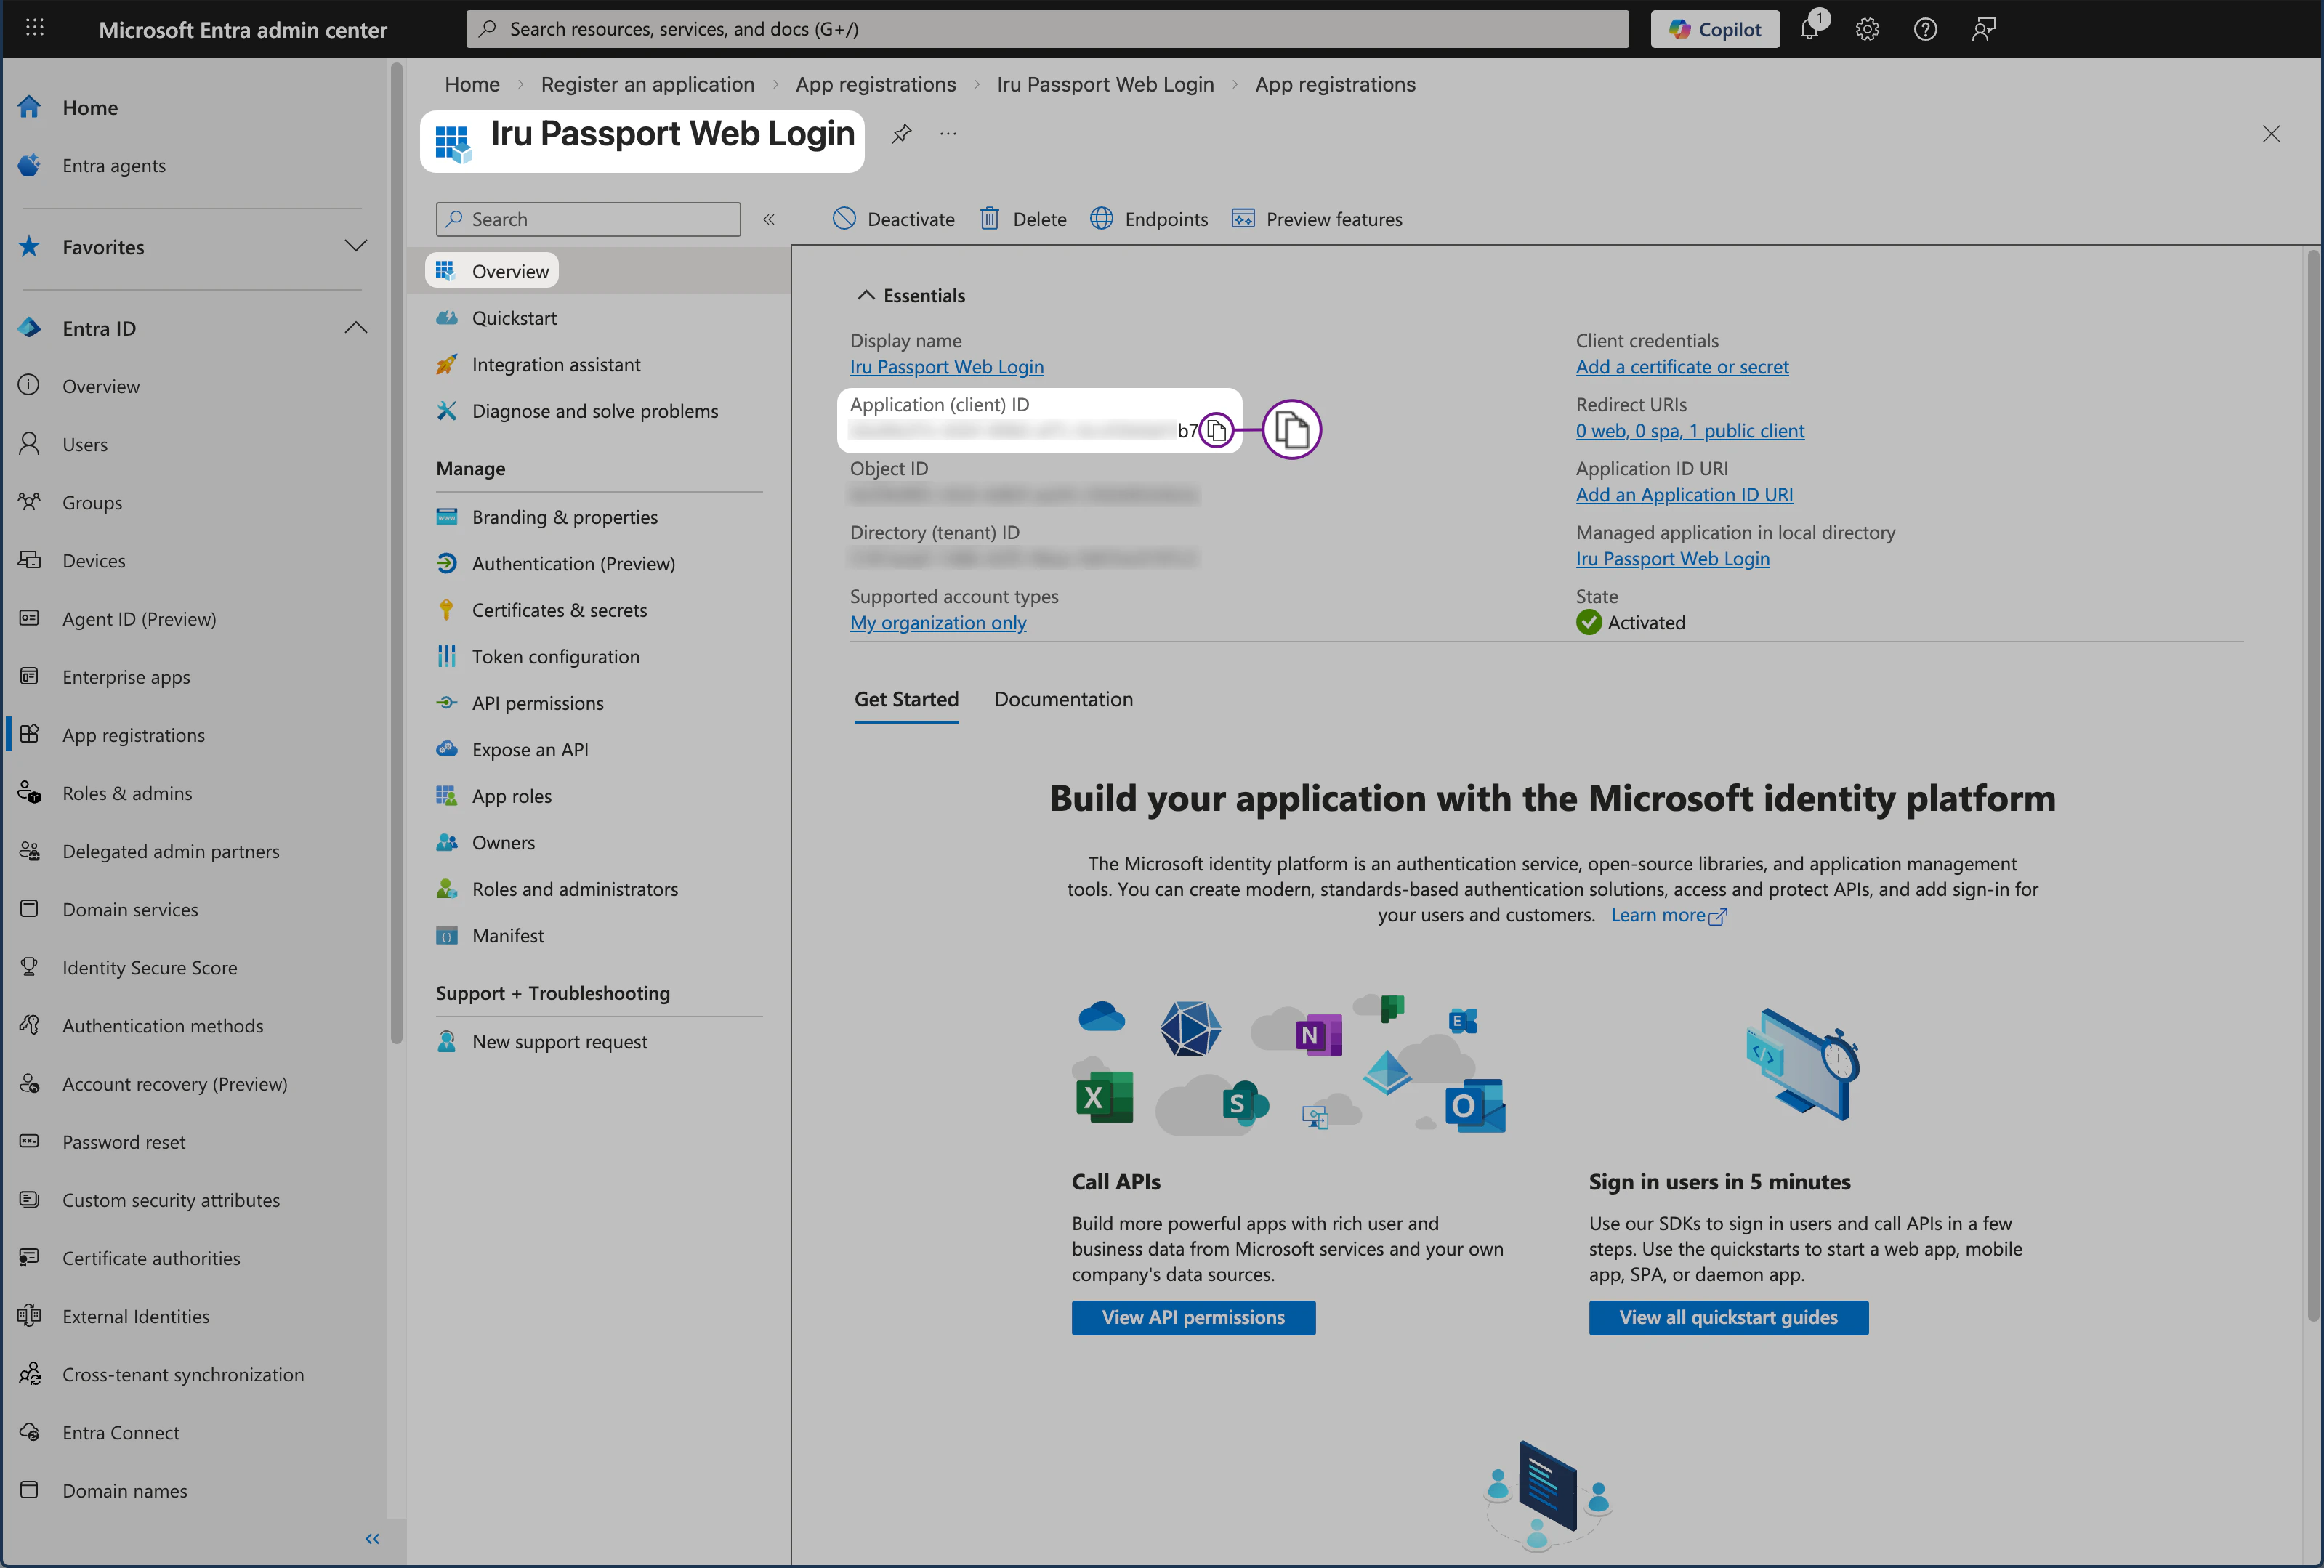The width and height of the screenshot is (2324, 1568).
Task: Switch to the Documentation tab
Action: coord(1063,699)
